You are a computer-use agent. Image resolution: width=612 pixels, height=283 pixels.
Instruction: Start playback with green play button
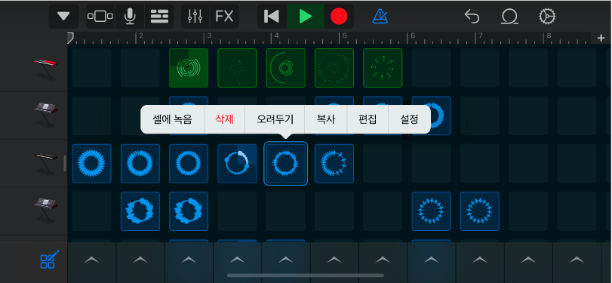pyautogui.click(x=305, y=17)
